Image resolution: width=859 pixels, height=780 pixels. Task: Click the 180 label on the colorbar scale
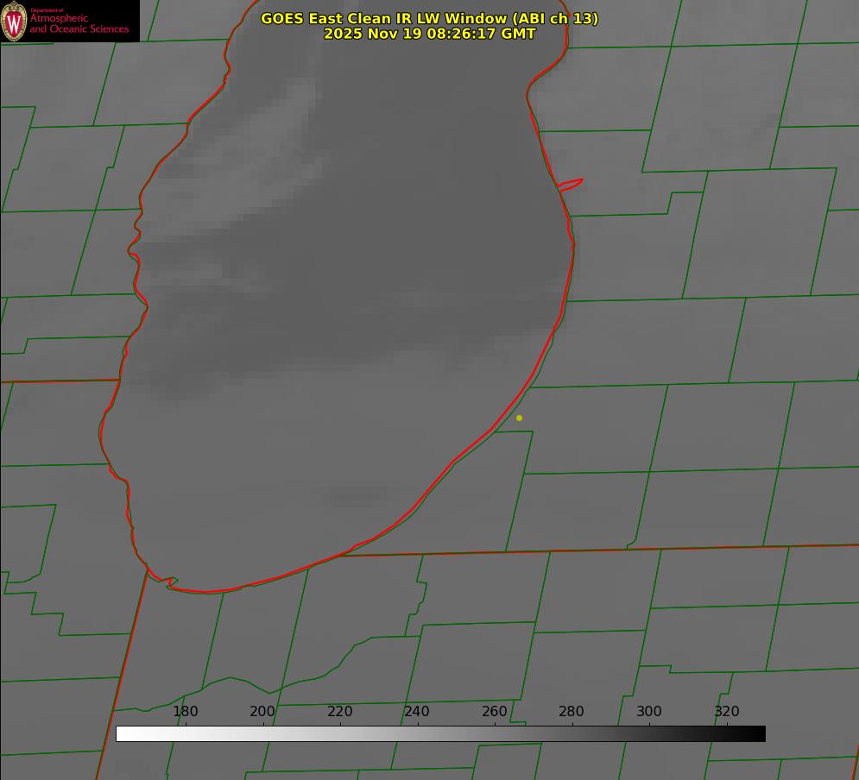point(186,712)
